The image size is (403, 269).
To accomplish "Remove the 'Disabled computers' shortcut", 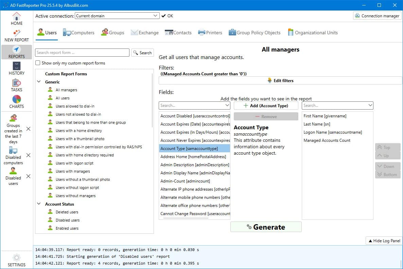I will click(28, 155).
